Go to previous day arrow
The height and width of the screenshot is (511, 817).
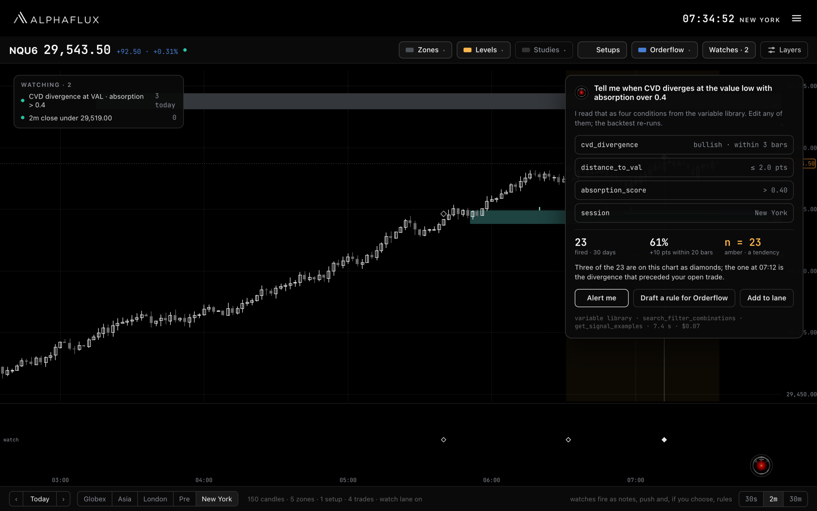16,499
